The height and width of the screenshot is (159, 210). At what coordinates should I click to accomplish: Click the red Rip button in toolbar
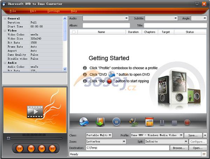pos(187,122)
